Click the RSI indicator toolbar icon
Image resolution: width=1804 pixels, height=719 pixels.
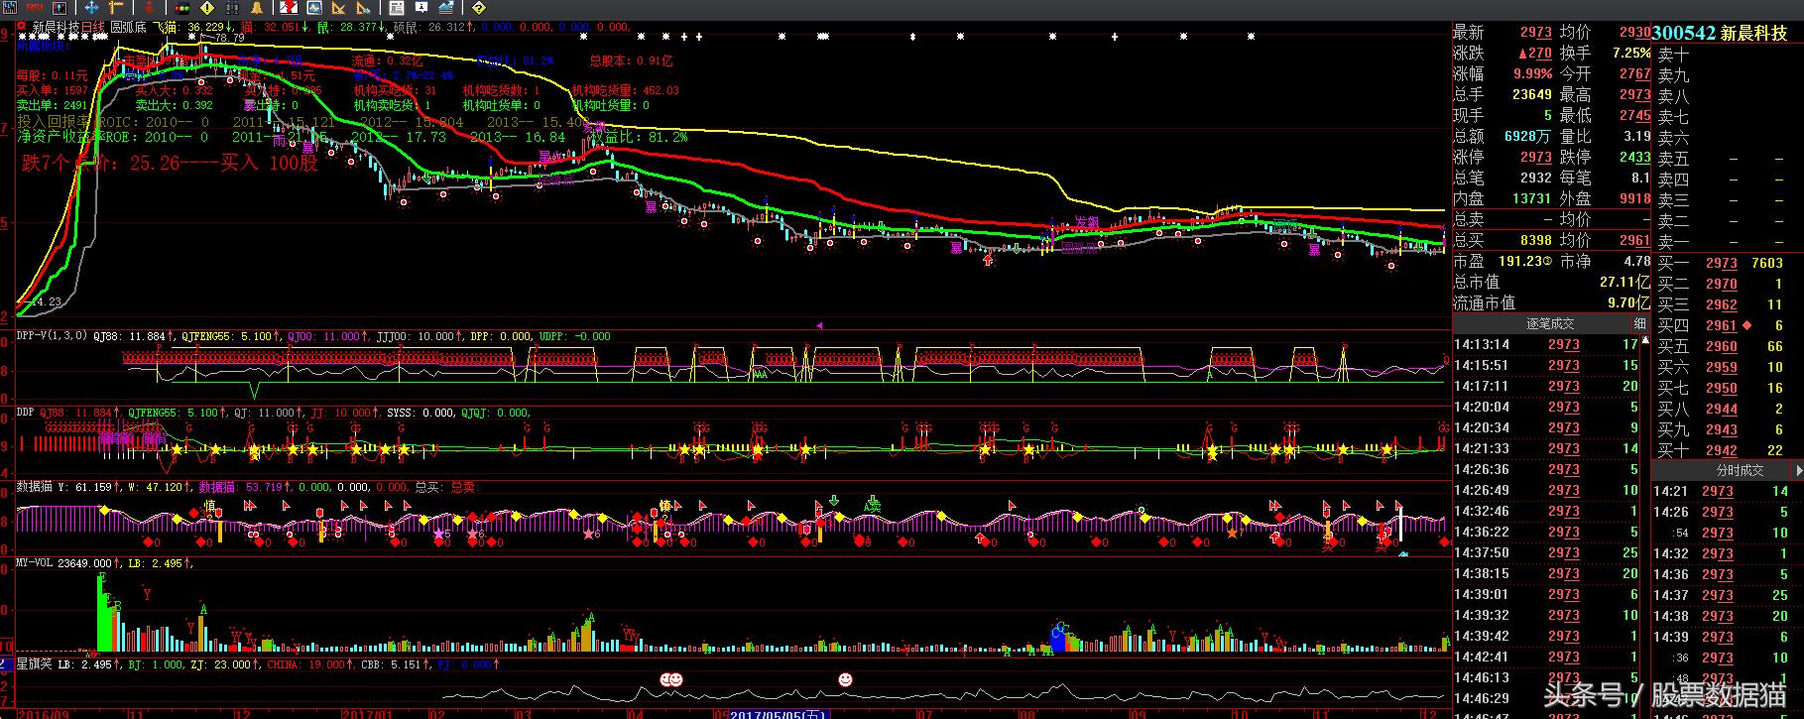coord(35,7)
